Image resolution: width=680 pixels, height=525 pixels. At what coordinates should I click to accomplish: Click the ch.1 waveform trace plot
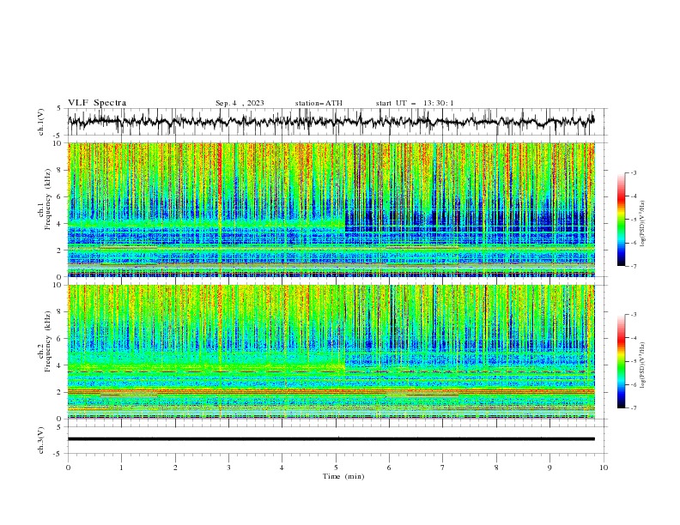pos(331,122)
